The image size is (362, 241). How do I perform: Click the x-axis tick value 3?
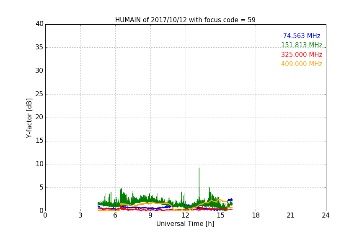pyautogui.click(x=80, y=215)
